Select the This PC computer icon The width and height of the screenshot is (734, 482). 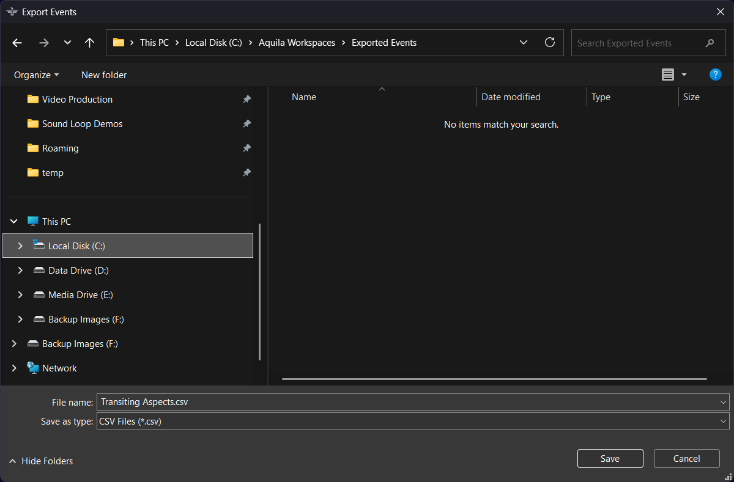(x=32, y=221)
